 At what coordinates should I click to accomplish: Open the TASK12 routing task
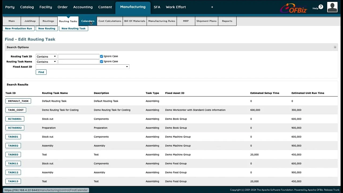(13, 172)
